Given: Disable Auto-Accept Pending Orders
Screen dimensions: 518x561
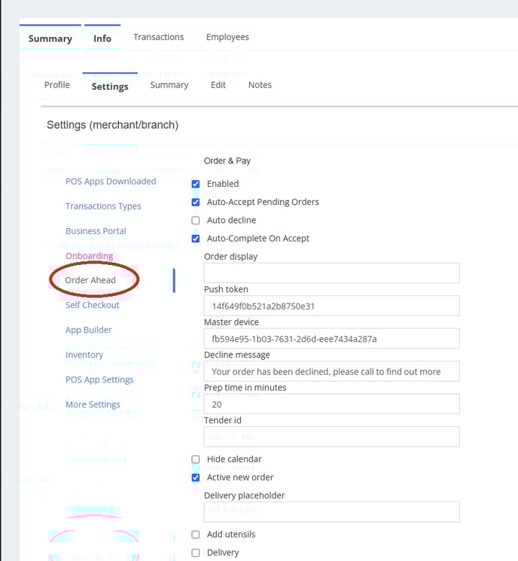Looking at the screenshot, I should pyautogui.click(x=196, y=202).
